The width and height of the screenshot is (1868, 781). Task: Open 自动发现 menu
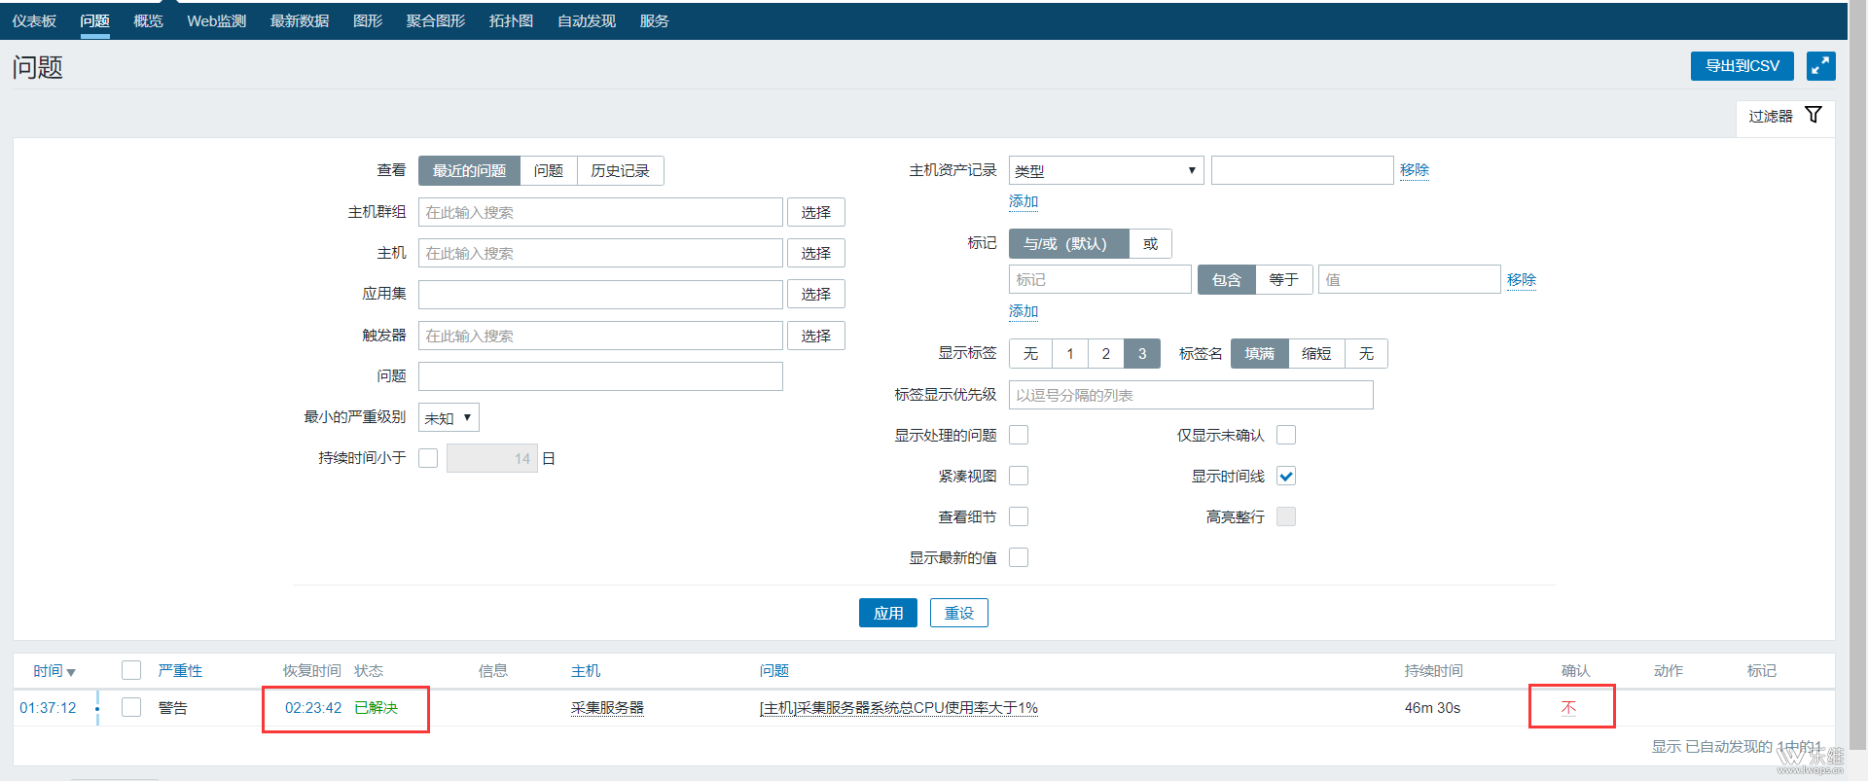[x=586, y=20]
